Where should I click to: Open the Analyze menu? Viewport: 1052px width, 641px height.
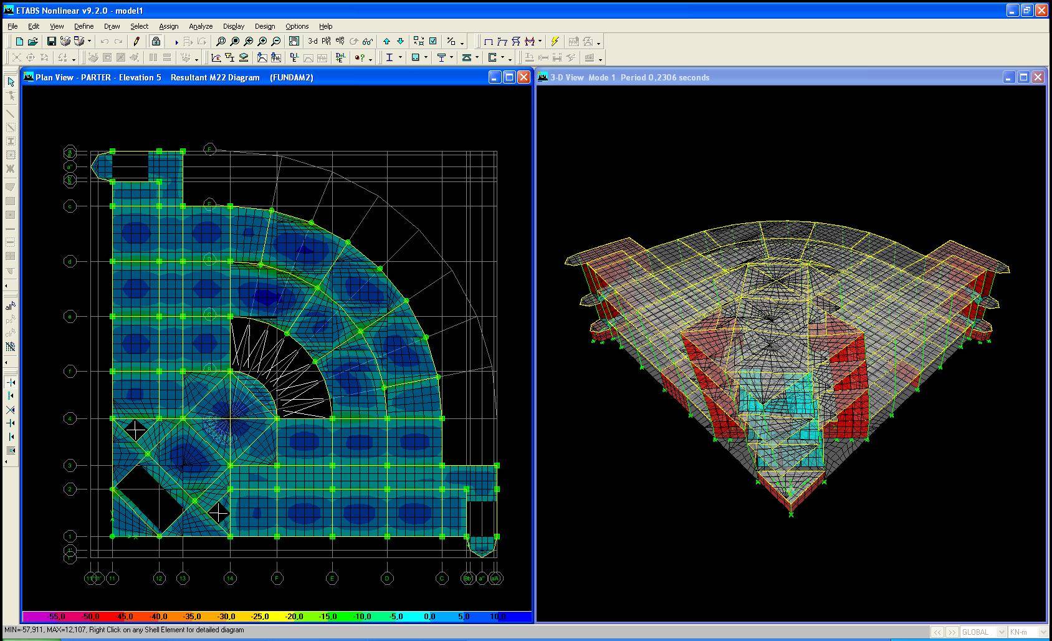pyautogui.click(x=201, y=26)
